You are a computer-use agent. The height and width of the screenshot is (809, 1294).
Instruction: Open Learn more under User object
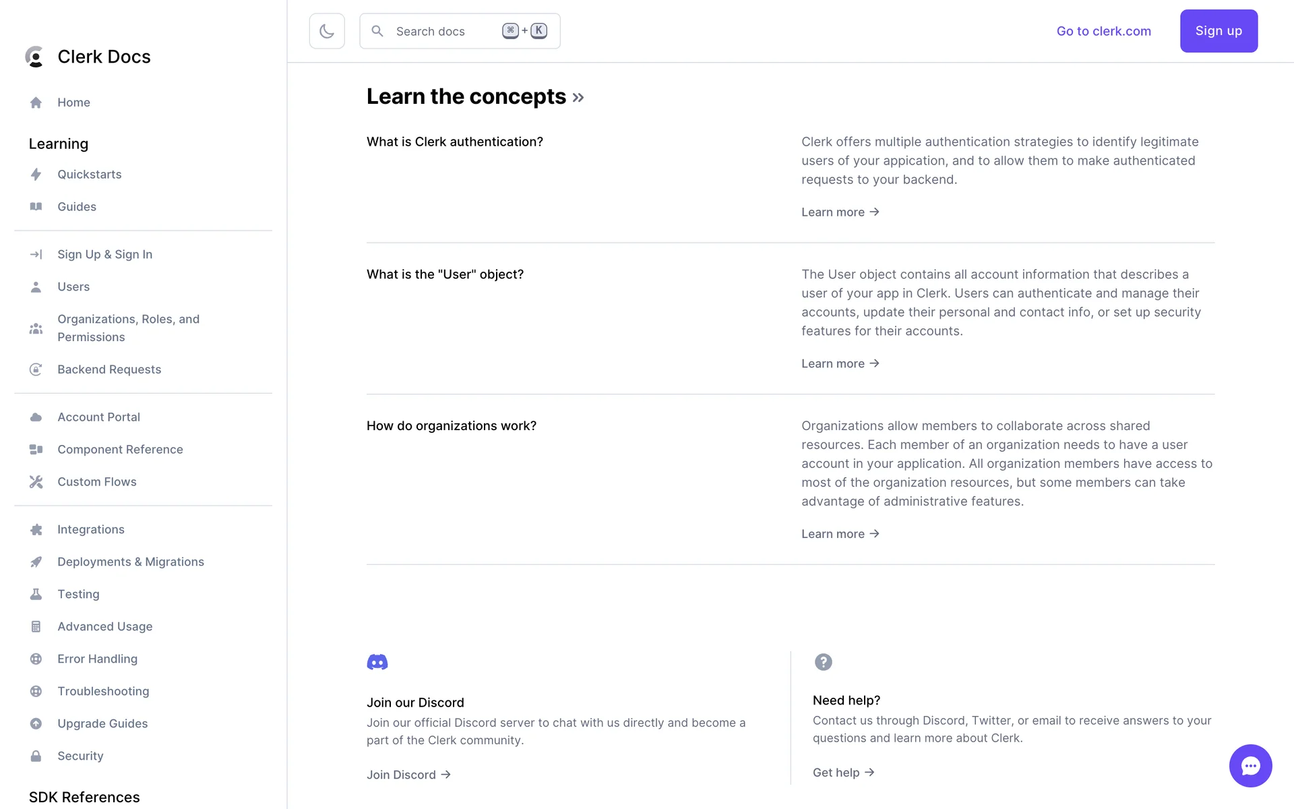click(x=840, y=364)
